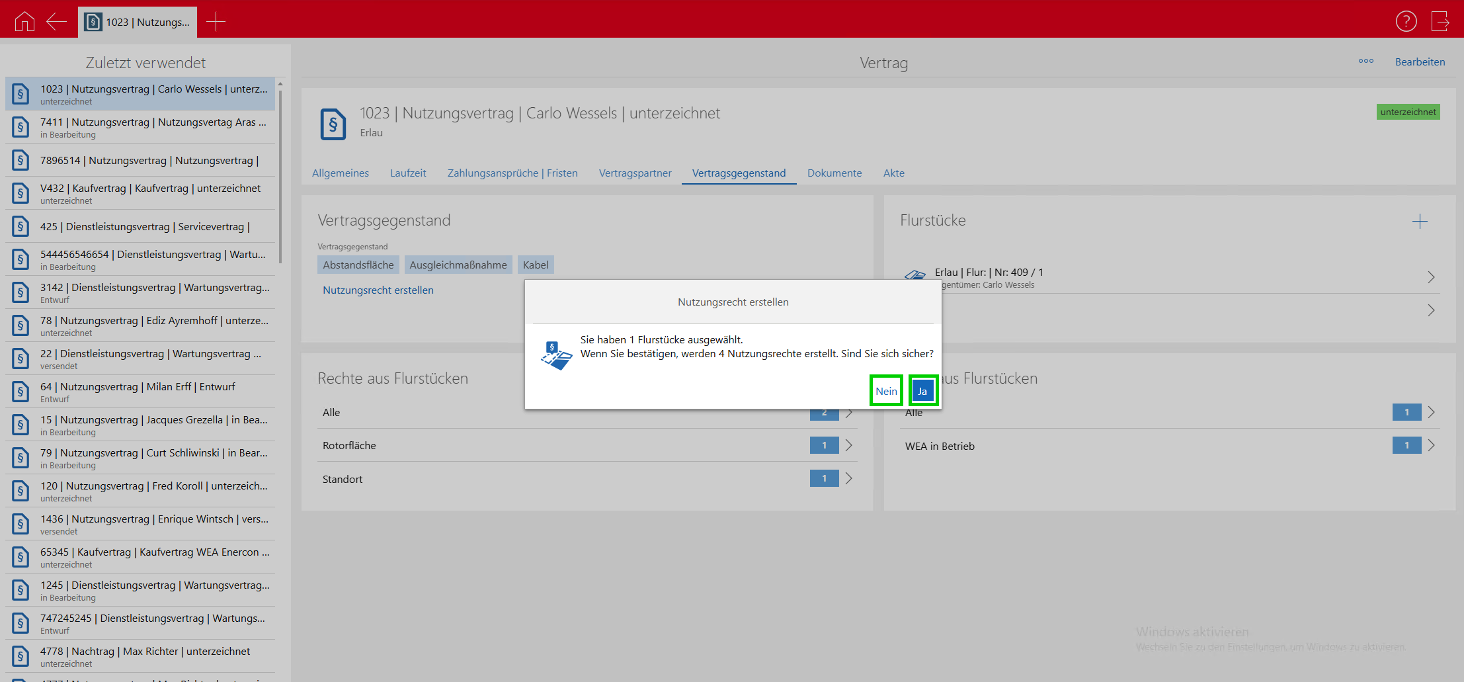This screenshot has height=682, width=1464.
Task: Select the Kabel tag
Action: click(536, 265)
